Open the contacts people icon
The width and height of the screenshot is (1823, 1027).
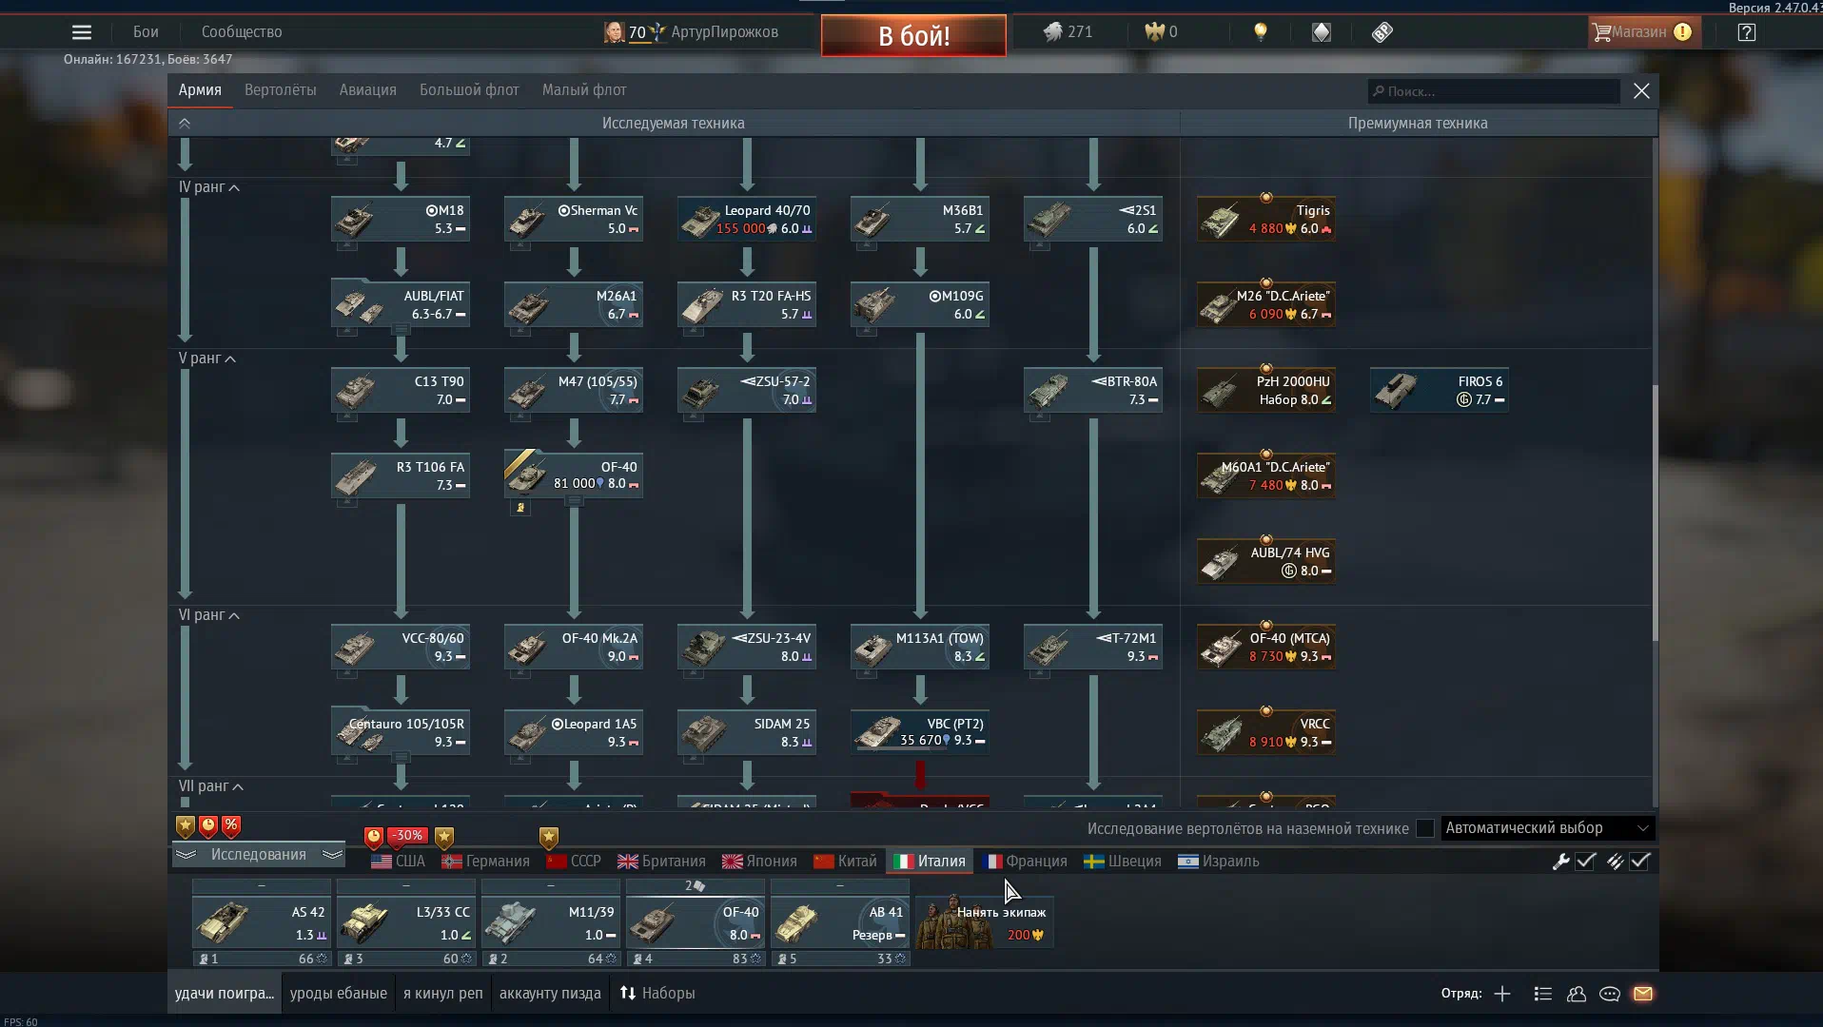point(1577,994)
